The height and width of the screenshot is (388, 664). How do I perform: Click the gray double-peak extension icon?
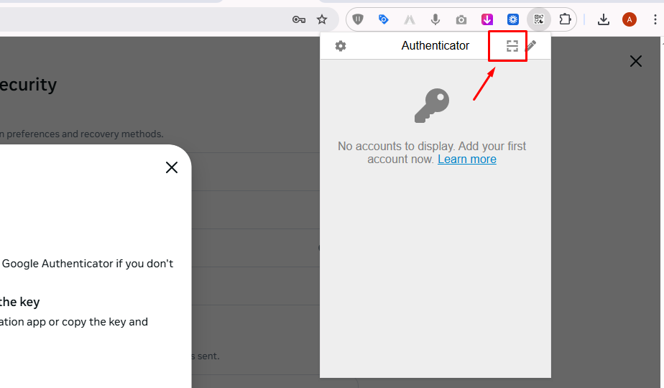(409, 19)
